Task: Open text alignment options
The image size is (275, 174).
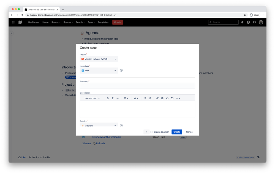Action: click(126, 98)
